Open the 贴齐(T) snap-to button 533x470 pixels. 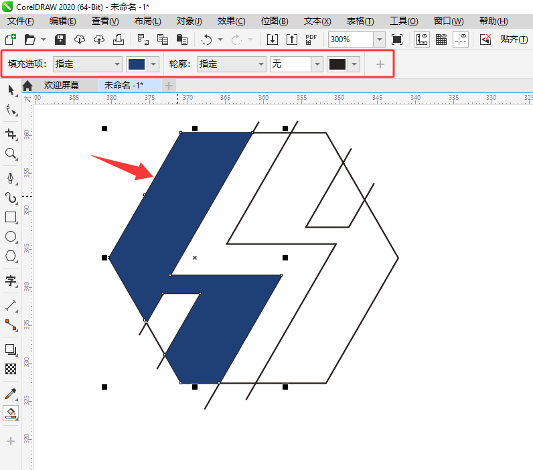(x=514, y=40)
